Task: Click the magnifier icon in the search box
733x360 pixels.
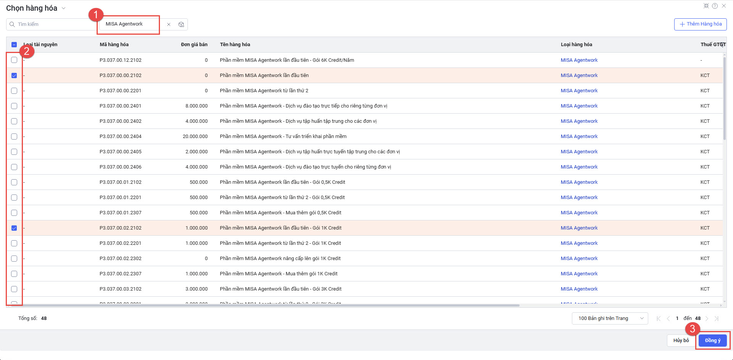Action: click(12, 24)
